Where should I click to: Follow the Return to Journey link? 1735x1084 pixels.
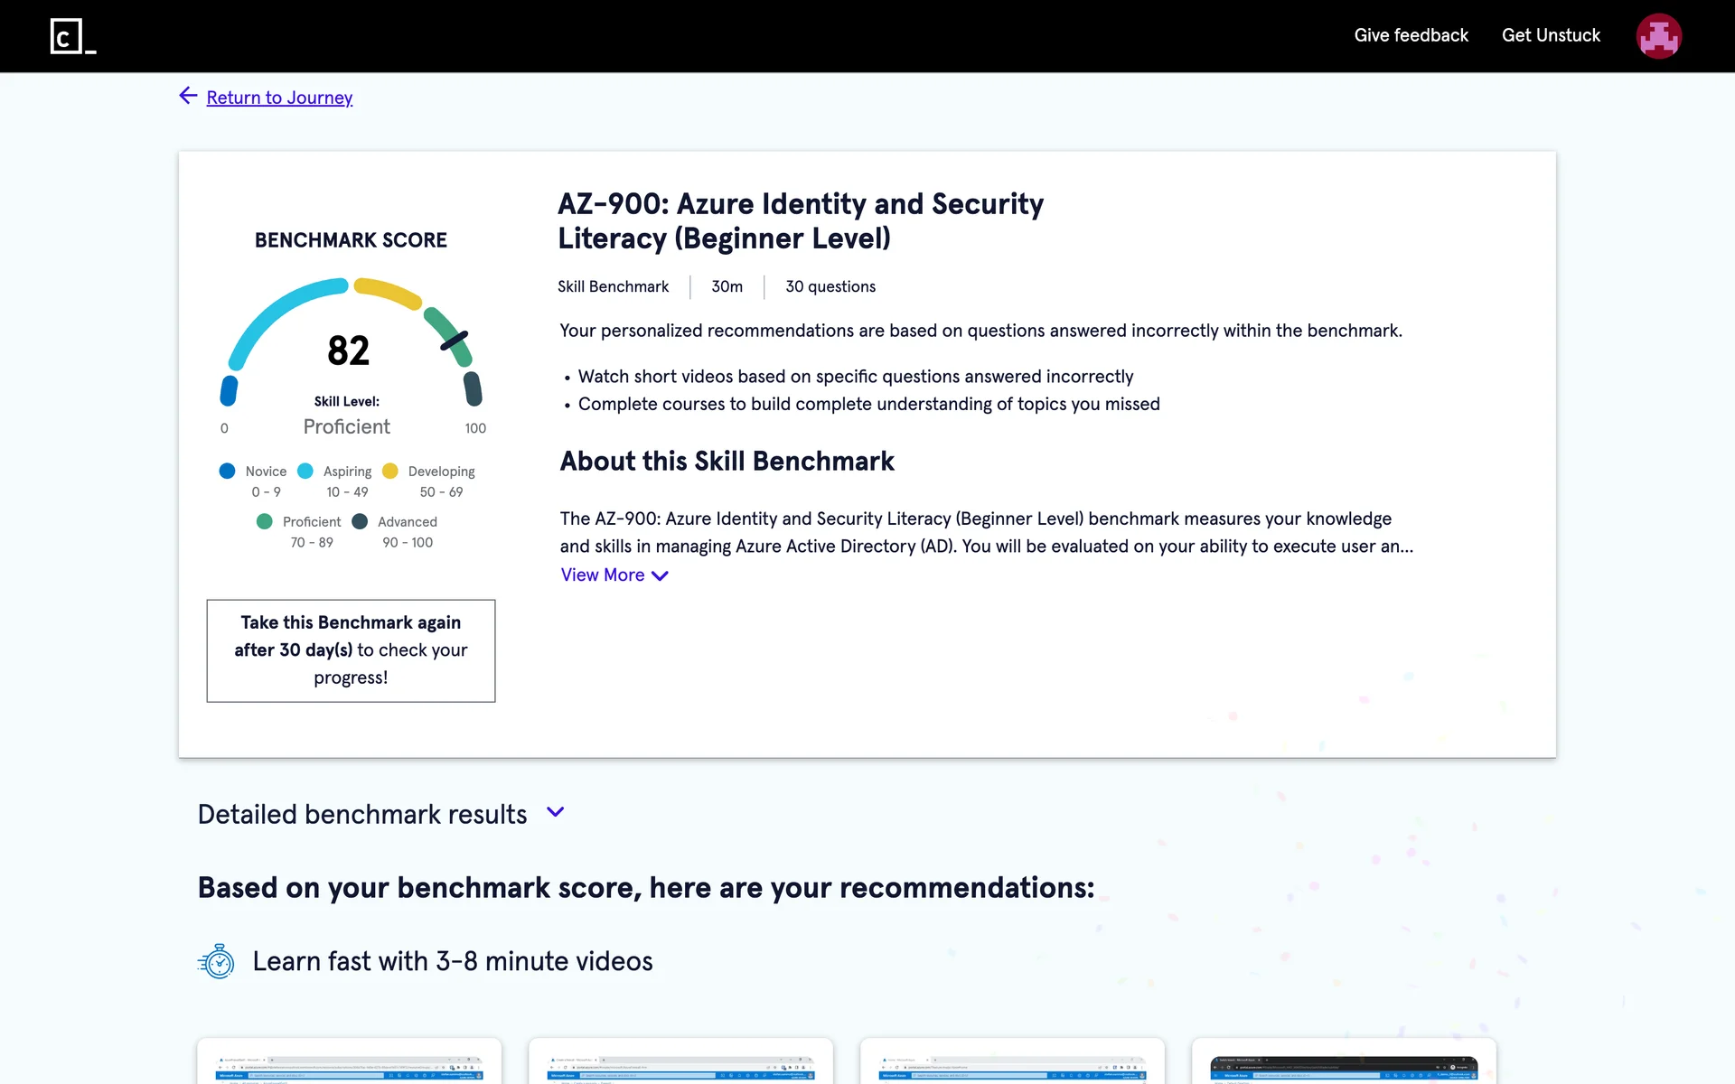pyautogui.click(x=279, y=98)
